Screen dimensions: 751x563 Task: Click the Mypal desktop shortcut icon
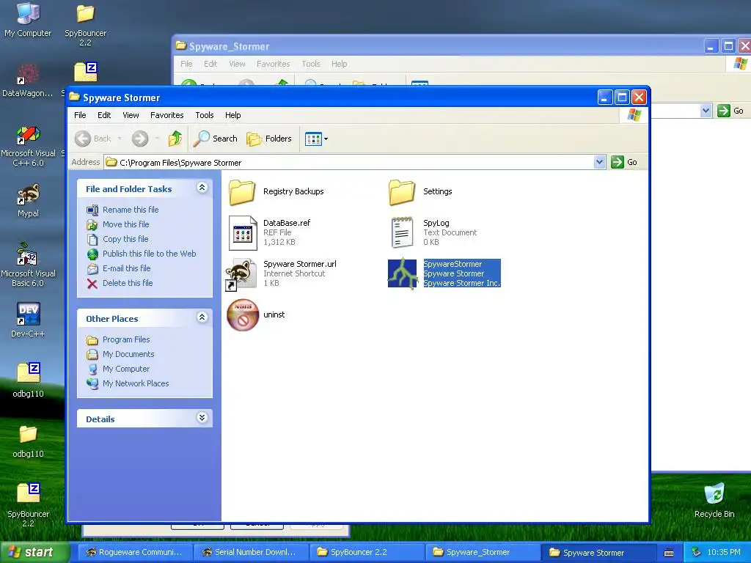[x=28, y=194]
